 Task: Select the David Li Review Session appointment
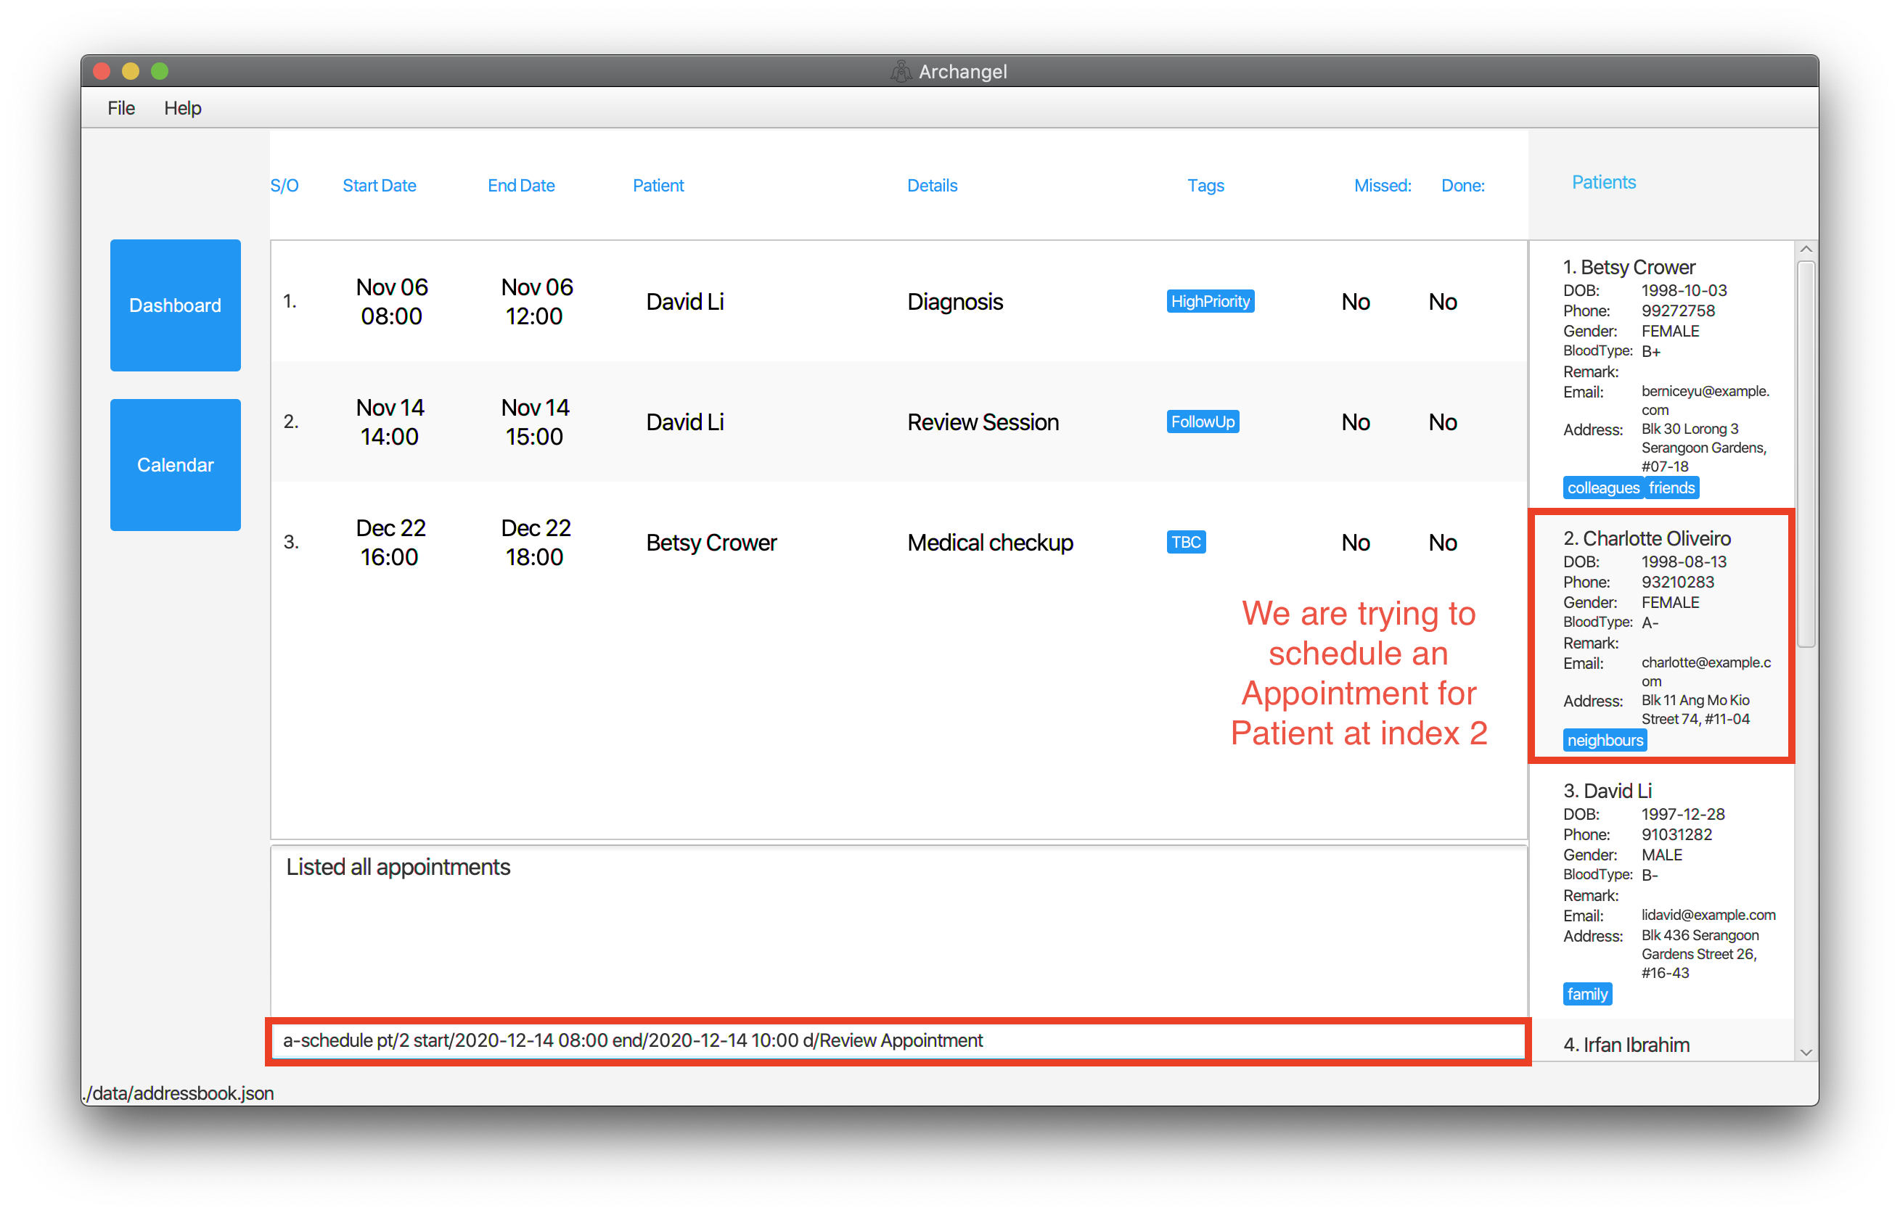point(898,422)
